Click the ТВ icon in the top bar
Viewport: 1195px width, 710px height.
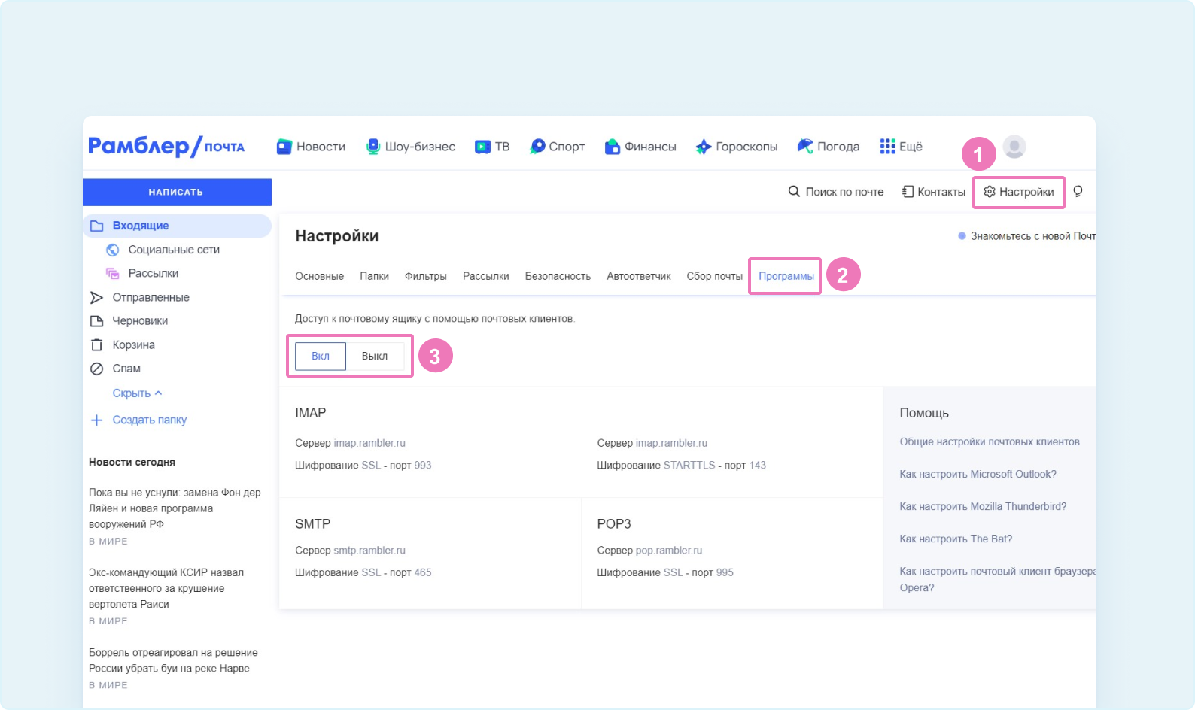point(482,147)
